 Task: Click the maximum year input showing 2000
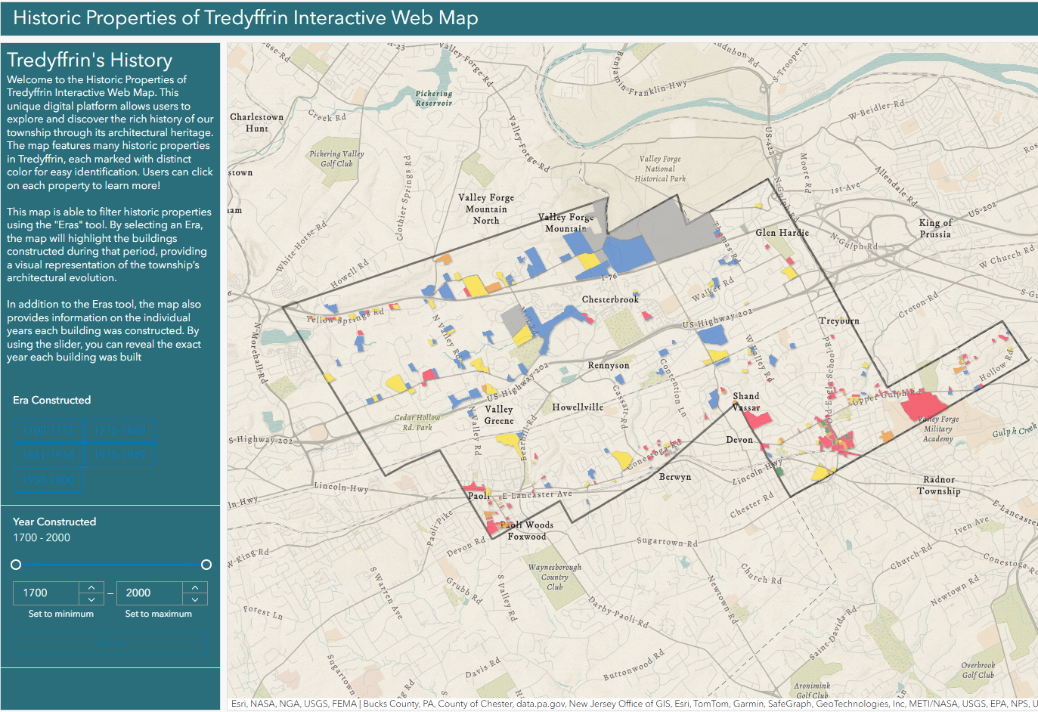(x=148, y=593)
